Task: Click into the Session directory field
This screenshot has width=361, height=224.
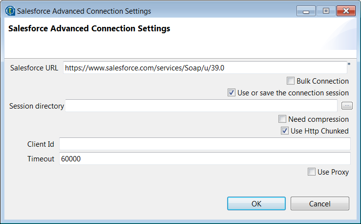Action: 201,106
